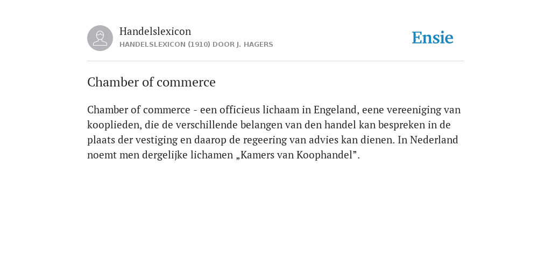Click the 'Chamber of commerce' article heading

(151, 82)
